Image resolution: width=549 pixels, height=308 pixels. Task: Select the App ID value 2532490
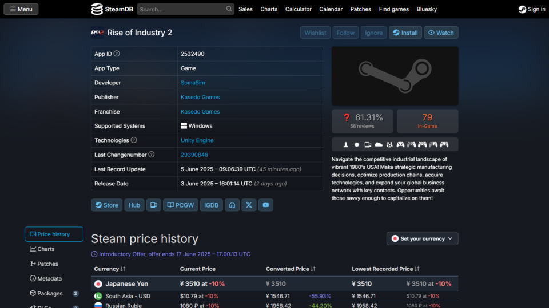[193, 54]
